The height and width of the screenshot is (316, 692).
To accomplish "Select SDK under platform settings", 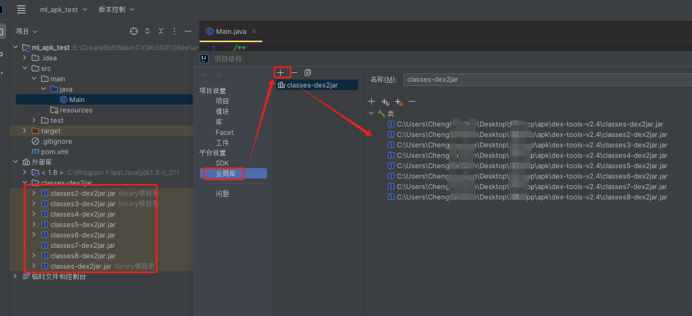I will tap(222, 163).
